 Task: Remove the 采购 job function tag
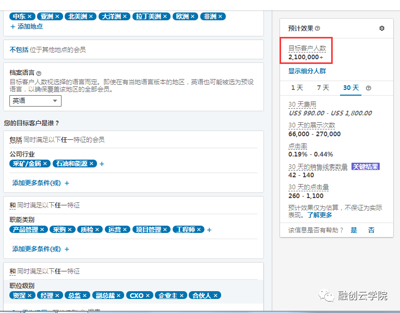coord(70,230)
